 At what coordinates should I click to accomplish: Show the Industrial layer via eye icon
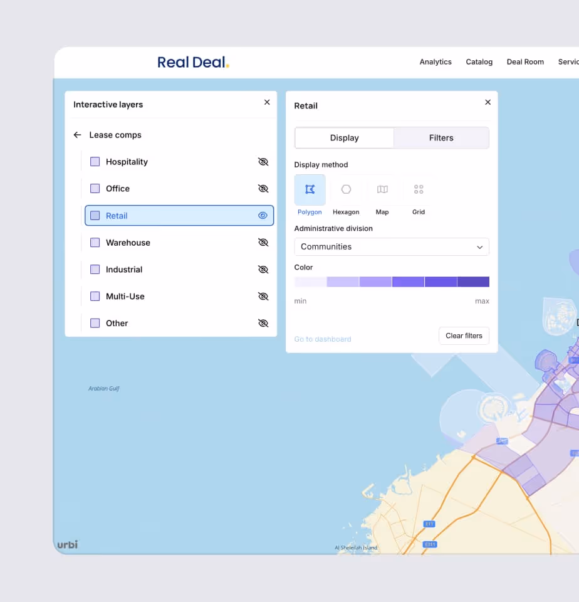tap(263, 269)
